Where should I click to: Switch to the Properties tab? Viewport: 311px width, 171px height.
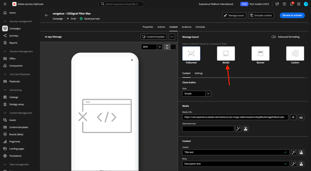click(x=148, y=27)
